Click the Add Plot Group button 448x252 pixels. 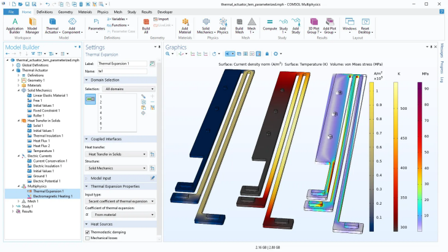click(x=330, y=26)
